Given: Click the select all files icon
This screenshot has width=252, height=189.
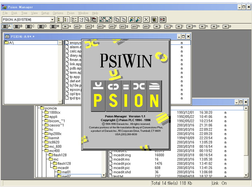Looking at the screenshot, I should coord(102,20).
